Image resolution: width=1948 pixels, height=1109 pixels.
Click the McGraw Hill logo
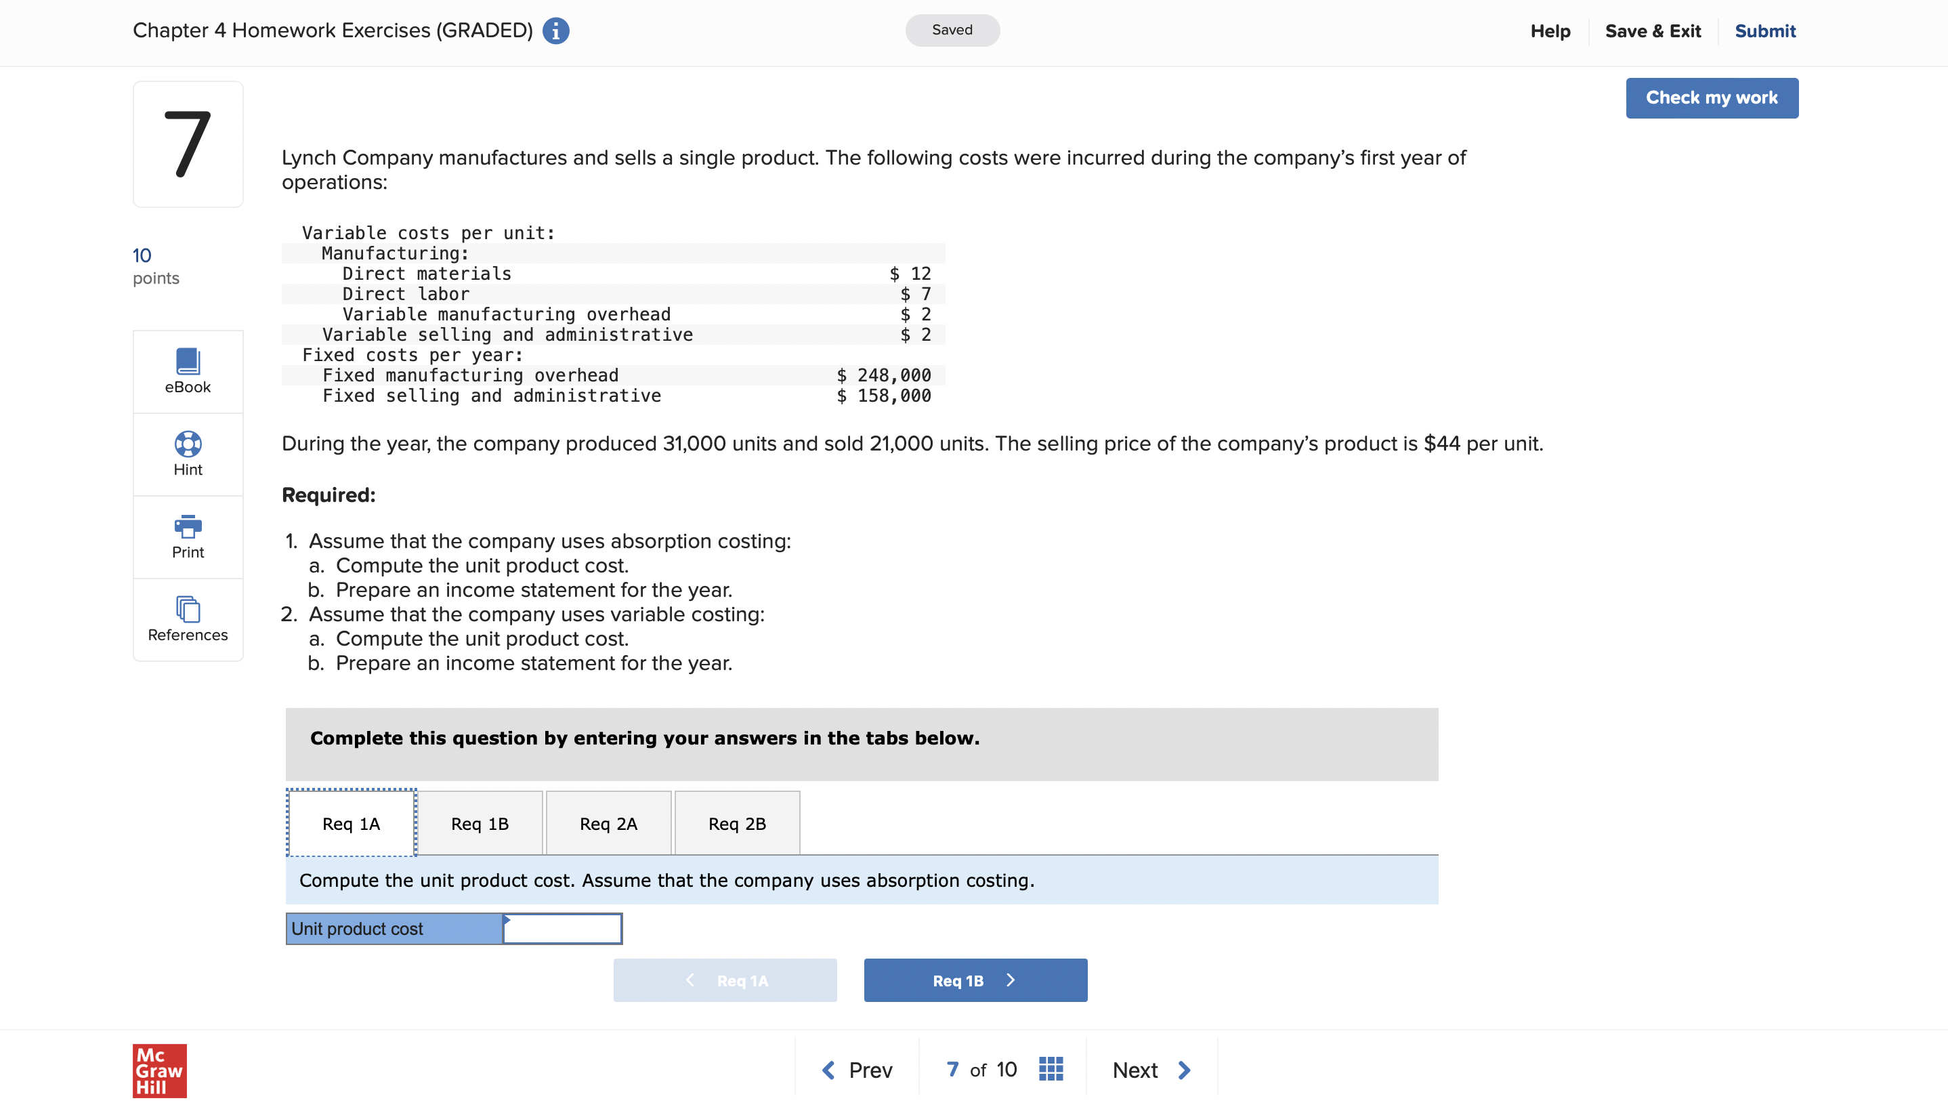coord(158,1070)
